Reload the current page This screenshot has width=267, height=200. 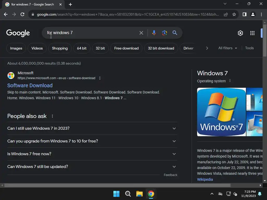[22, 15]
